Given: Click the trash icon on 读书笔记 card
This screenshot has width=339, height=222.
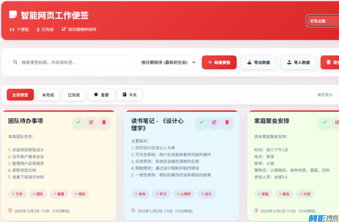Looking at the screenshot, I should [x=227, y=122].
